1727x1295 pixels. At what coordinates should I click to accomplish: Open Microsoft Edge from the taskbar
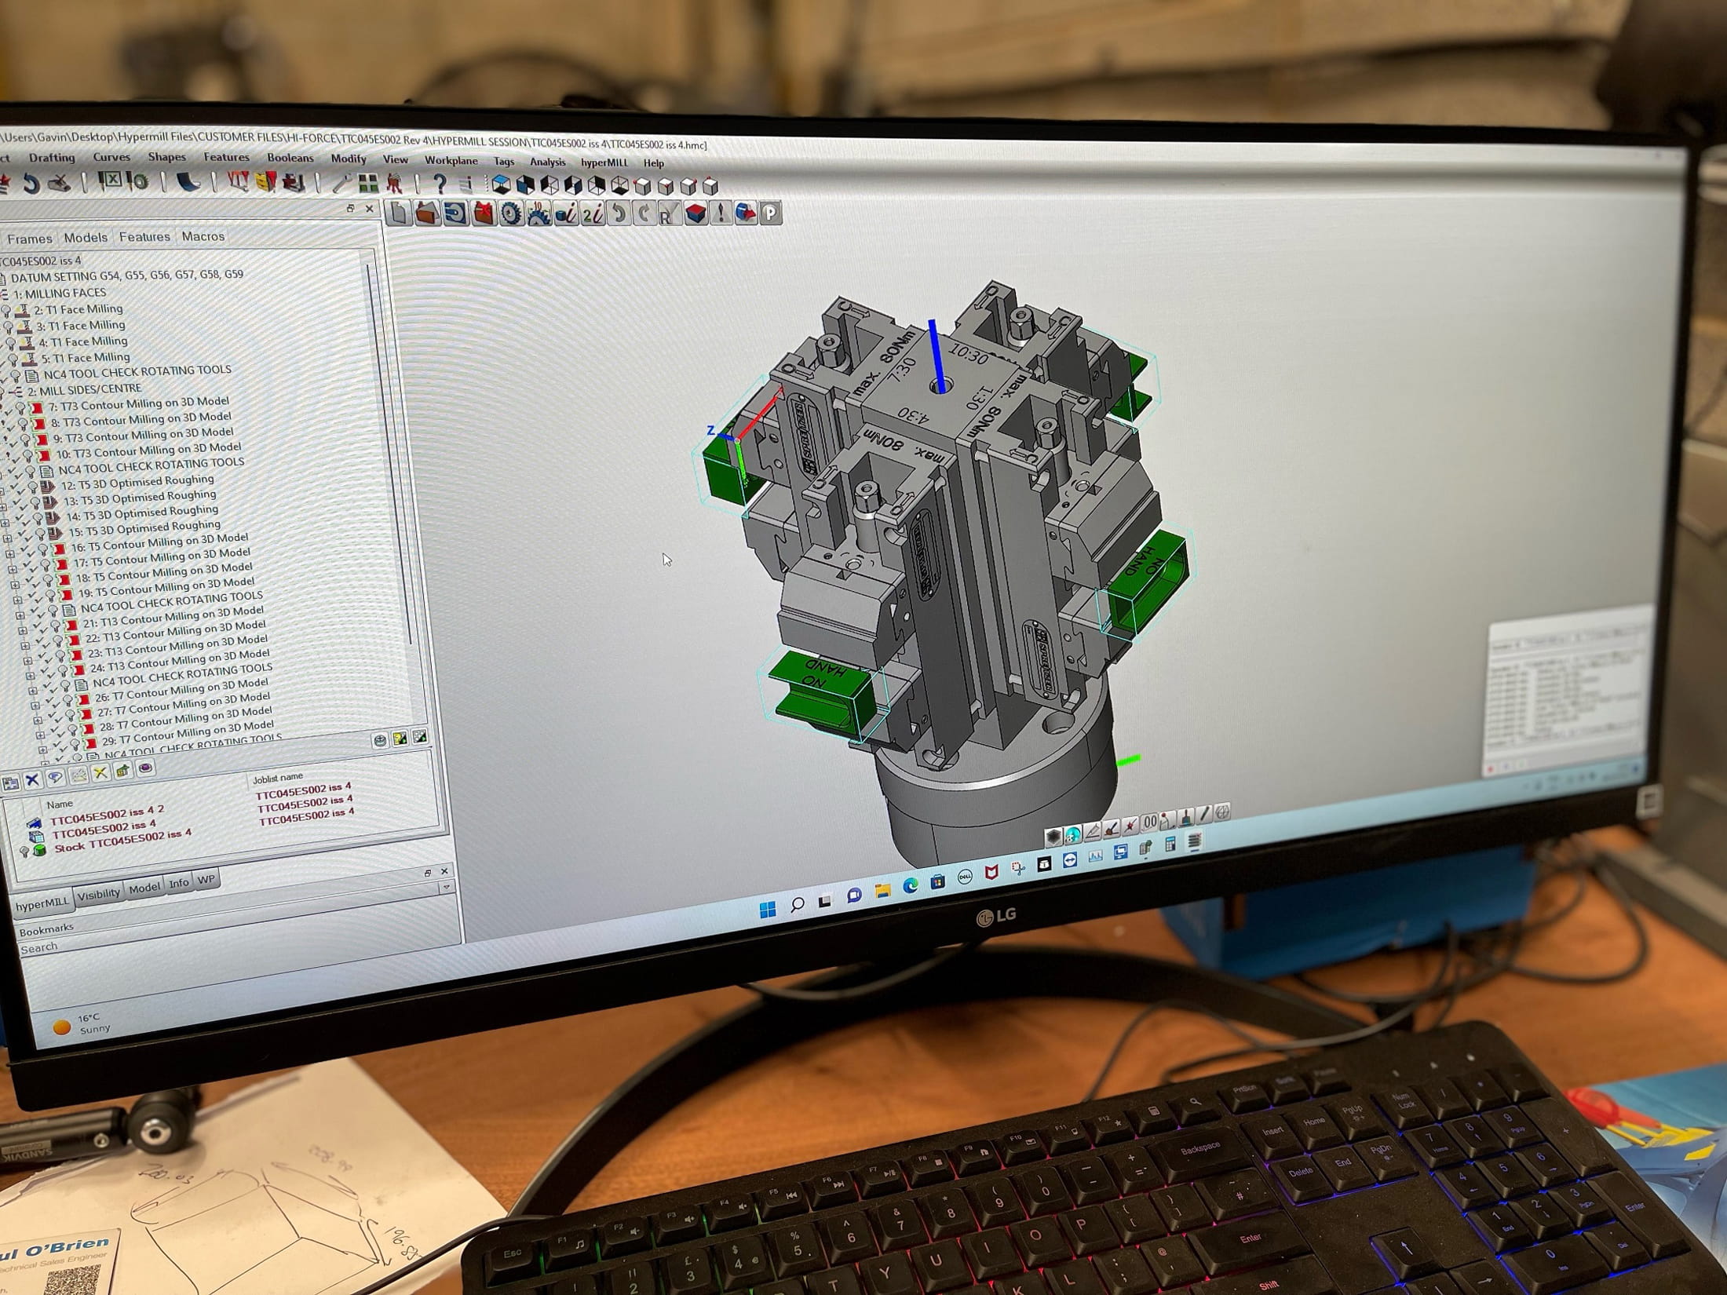coord(910,885)
